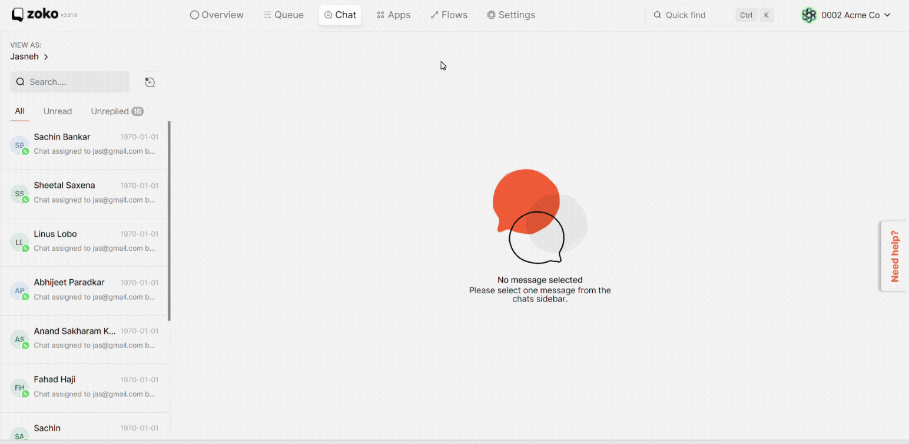Open Sachin Bankar chat
Image resolution: width=909 pixels, height=444 pixels.
click(84, 145)
